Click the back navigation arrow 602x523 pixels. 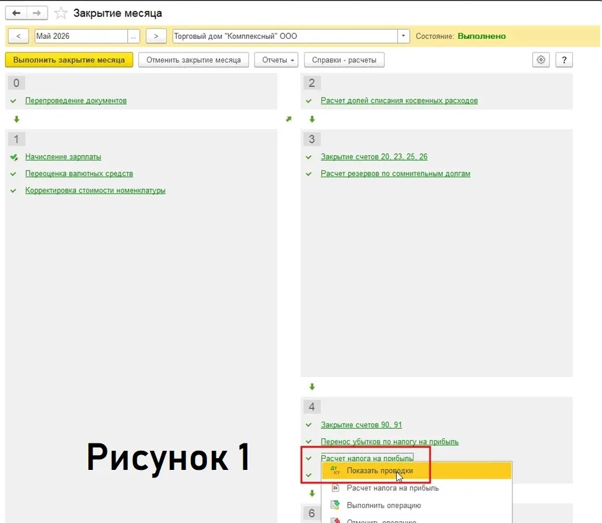[x=16, y=13]
